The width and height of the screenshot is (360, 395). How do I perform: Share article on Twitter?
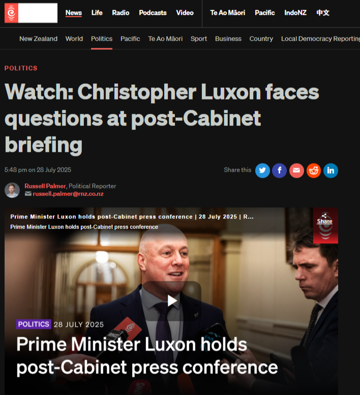click(x=262, y=171)
